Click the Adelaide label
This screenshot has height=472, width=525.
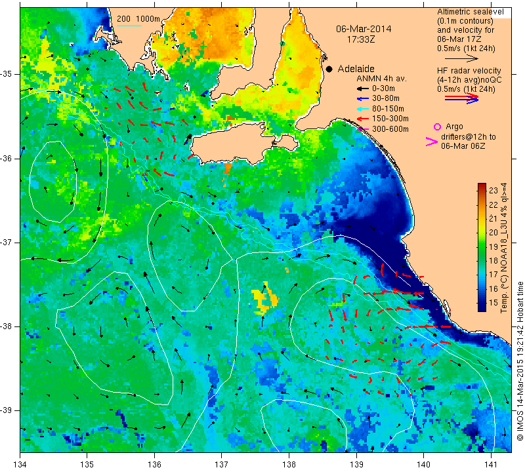pyautogui.click(x=356, y=69)
